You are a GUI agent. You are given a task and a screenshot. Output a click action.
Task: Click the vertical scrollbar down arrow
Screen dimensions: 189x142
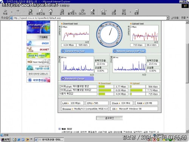tap(187, 131)
